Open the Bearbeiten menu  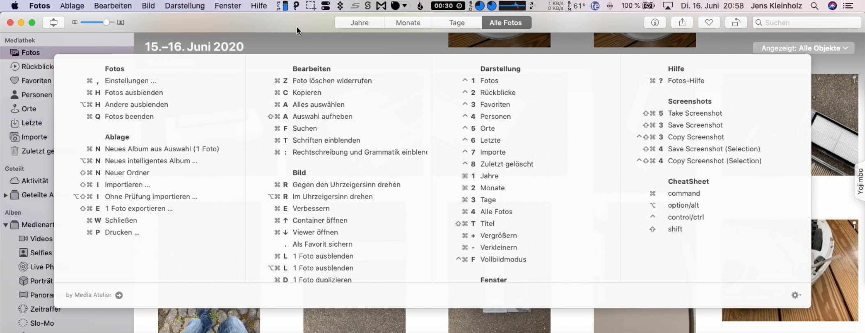tap(113, 6)
